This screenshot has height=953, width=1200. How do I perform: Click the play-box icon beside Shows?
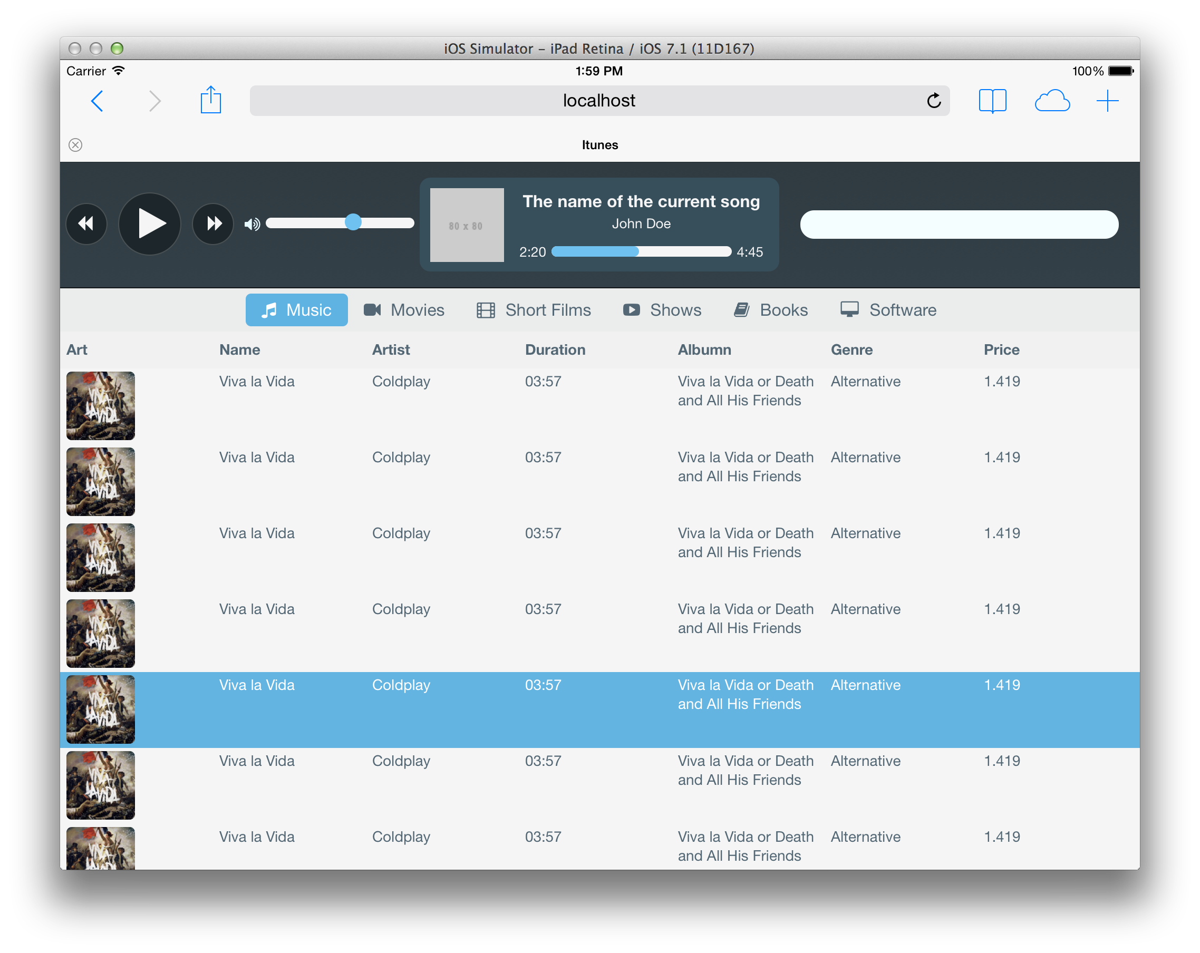point(631,309)
